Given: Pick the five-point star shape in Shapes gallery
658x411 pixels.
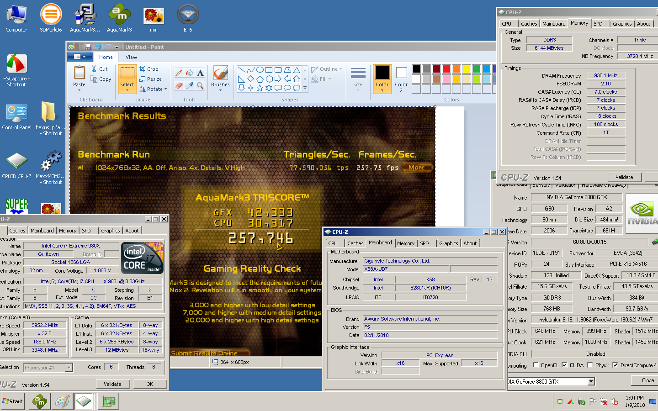Looking at the screenshot, I should tap(260, 88).
